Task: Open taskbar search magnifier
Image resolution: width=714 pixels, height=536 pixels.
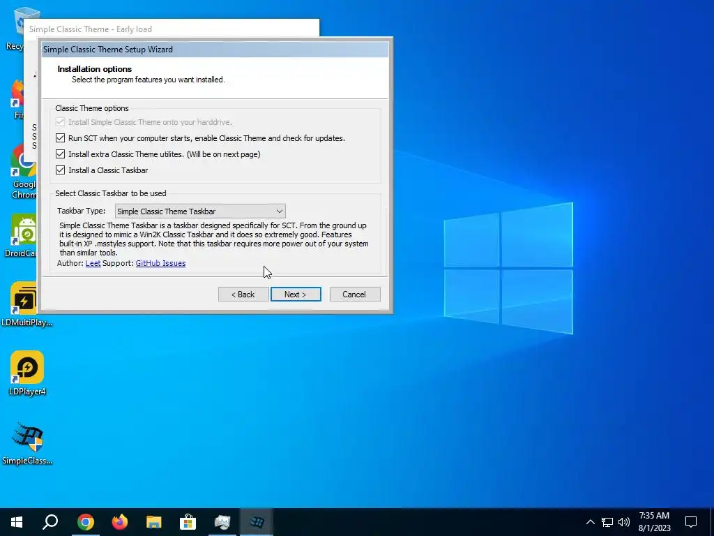Action: (x=50, y=522)
